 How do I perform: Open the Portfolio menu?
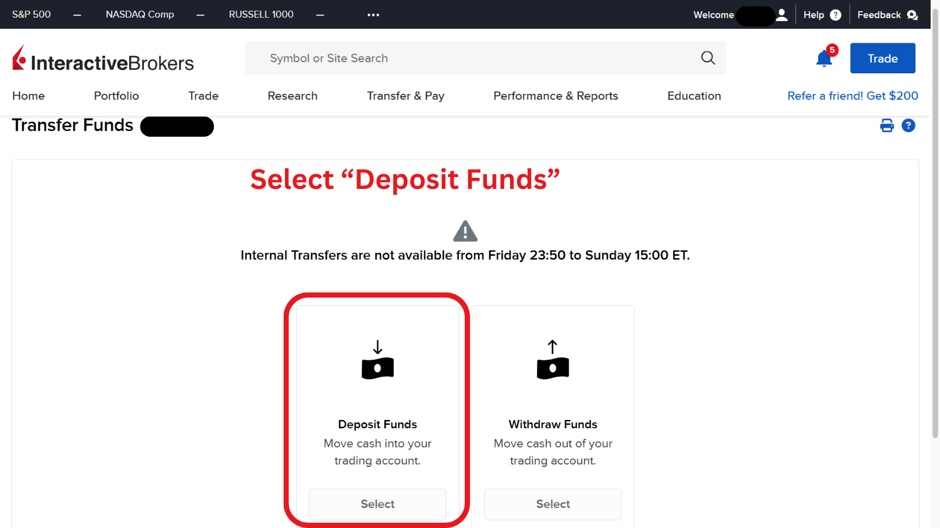(x=116, y=96)
